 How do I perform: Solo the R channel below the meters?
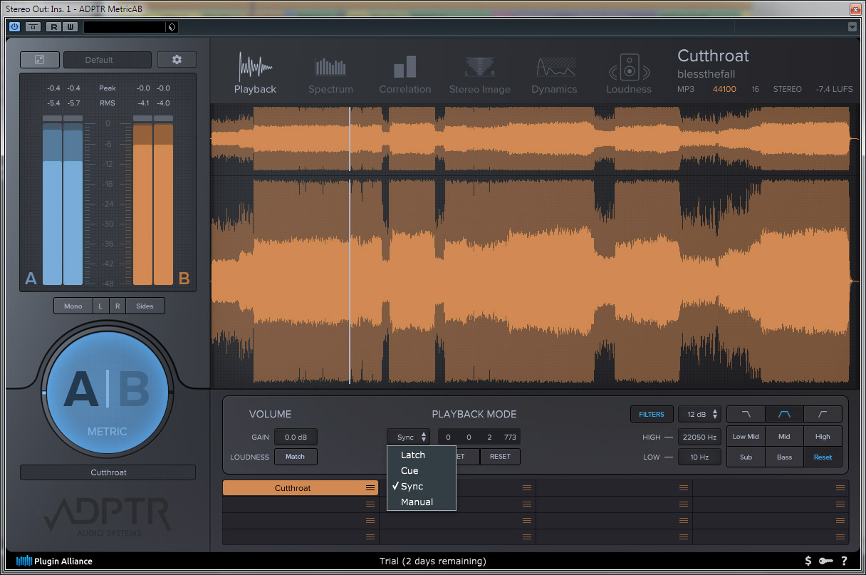coord(118,306)
